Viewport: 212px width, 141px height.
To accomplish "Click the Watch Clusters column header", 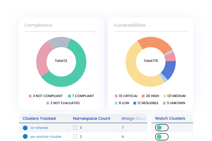I will (170, 118).
